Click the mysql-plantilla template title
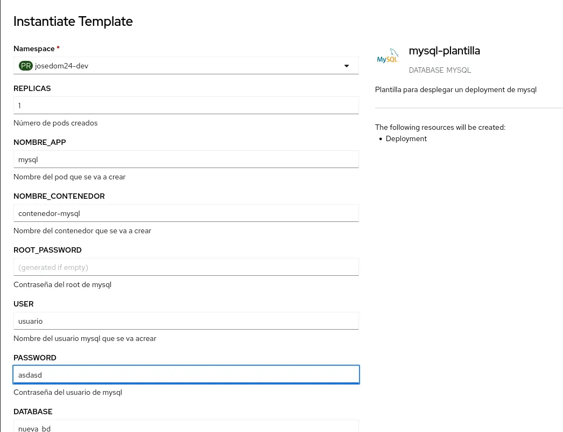The width and height of the screenshot is (563, 432). 444,51
